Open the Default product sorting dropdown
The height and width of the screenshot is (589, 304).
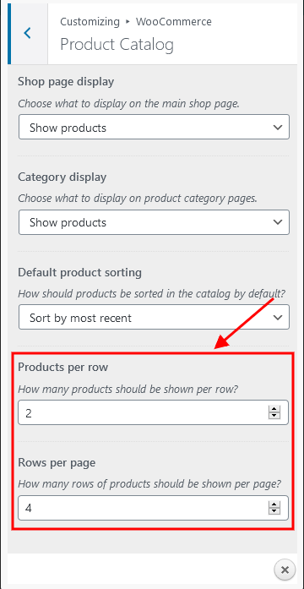tap(154, 318)
